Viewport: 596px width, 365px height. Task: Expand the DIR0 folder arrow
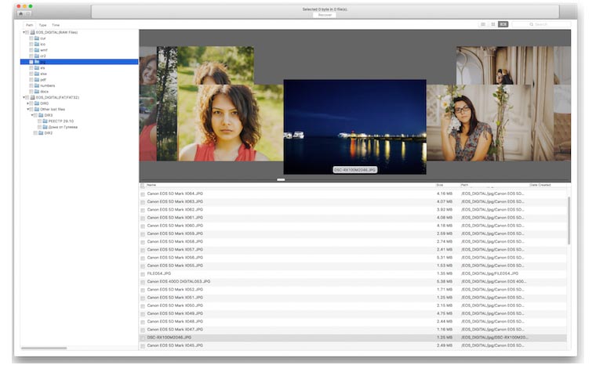point(27,103)
